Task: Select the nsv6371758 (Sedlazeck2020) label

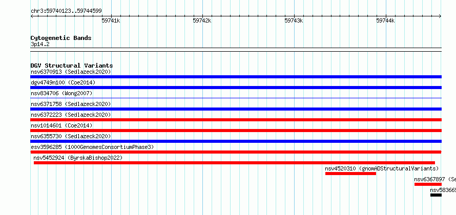Action: click(71, 104)
